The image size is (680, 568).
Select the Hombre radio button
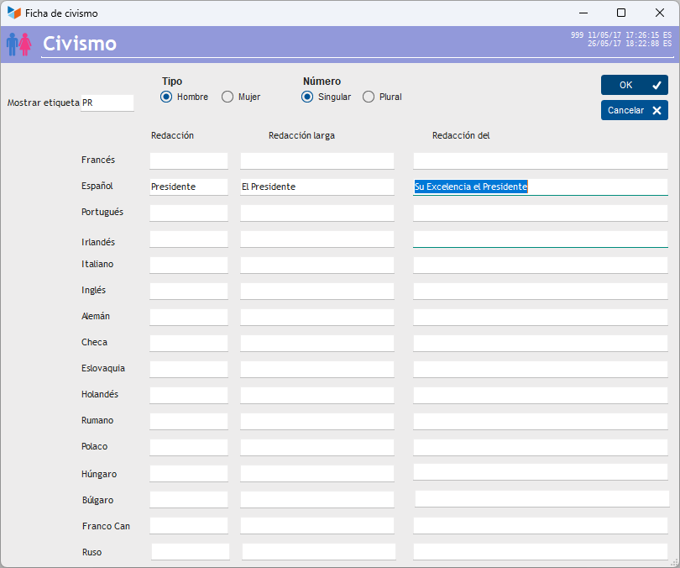click(166, 97)
